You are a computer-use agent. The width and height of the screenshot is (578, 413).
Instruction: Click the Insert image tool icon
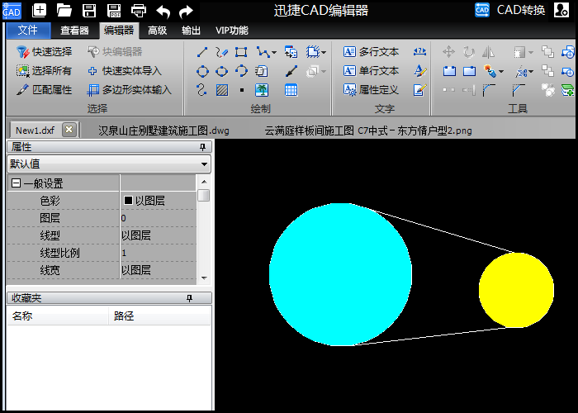[262, 90]
